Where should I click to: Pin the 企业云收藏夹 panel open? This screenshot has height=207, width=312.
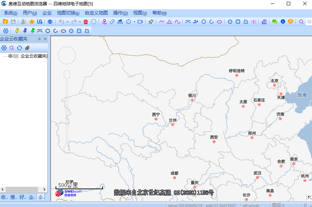[x=40, y=39]
